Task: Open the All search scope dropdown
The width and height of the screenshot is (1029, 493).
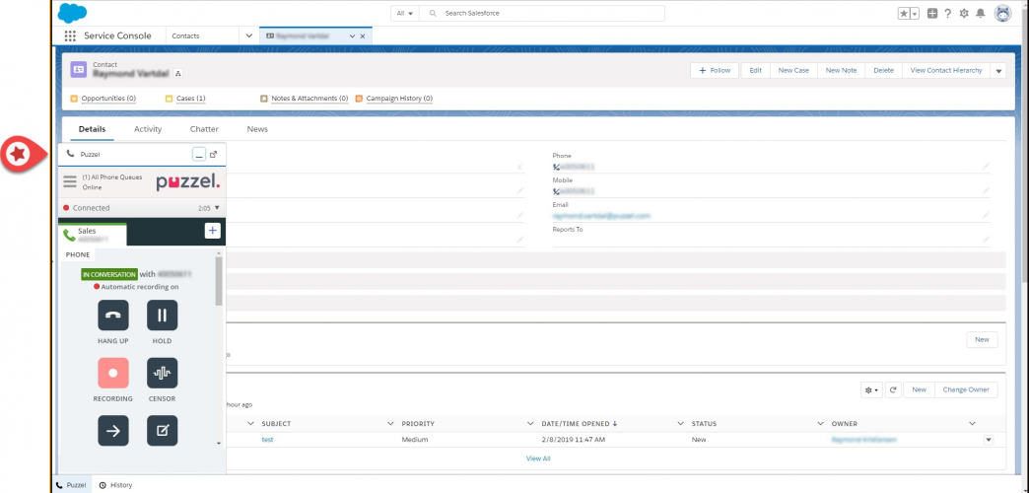Action: tap(404, 14)
